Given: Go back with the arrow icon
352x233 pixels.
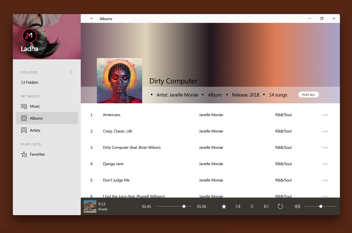Looking at the screenshot, I should click(x=92, y=18).
